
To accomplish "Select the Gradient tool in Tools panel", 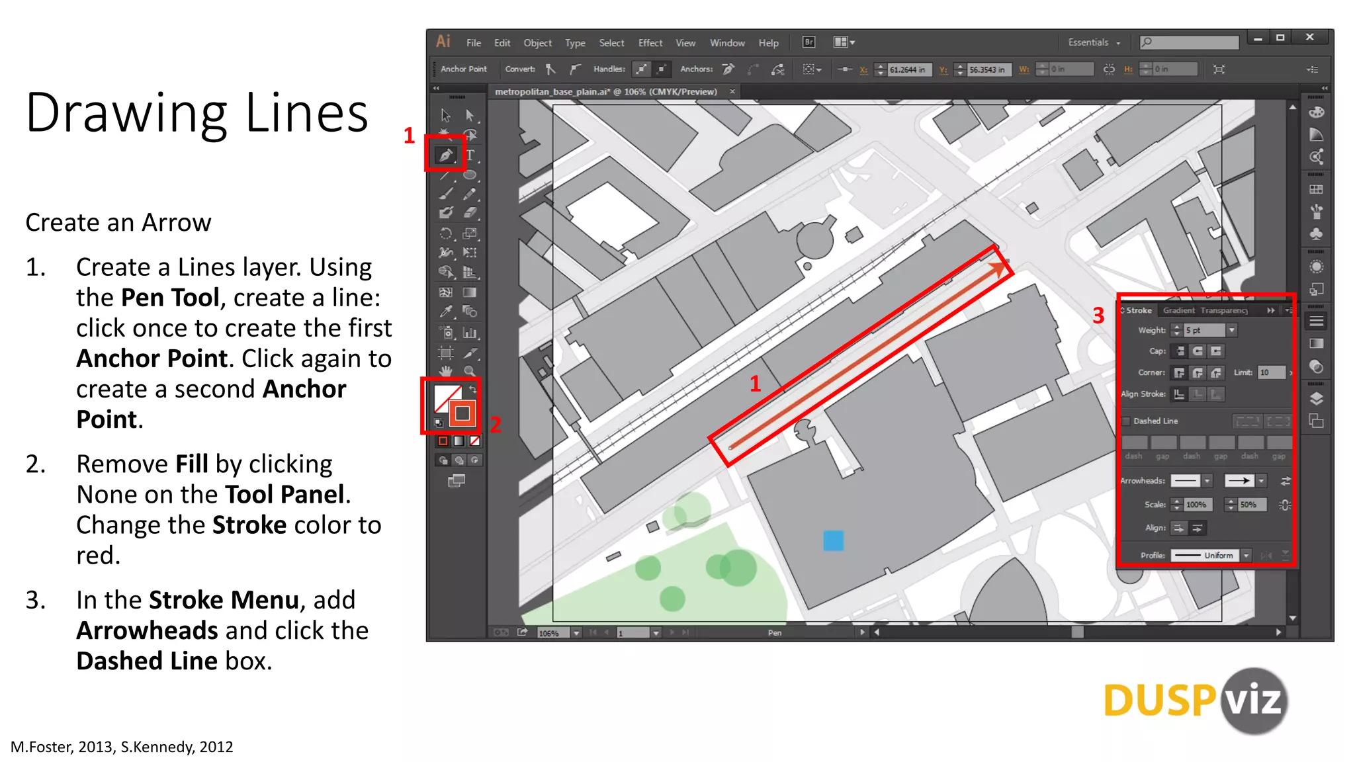I will (x=470, y=292).
